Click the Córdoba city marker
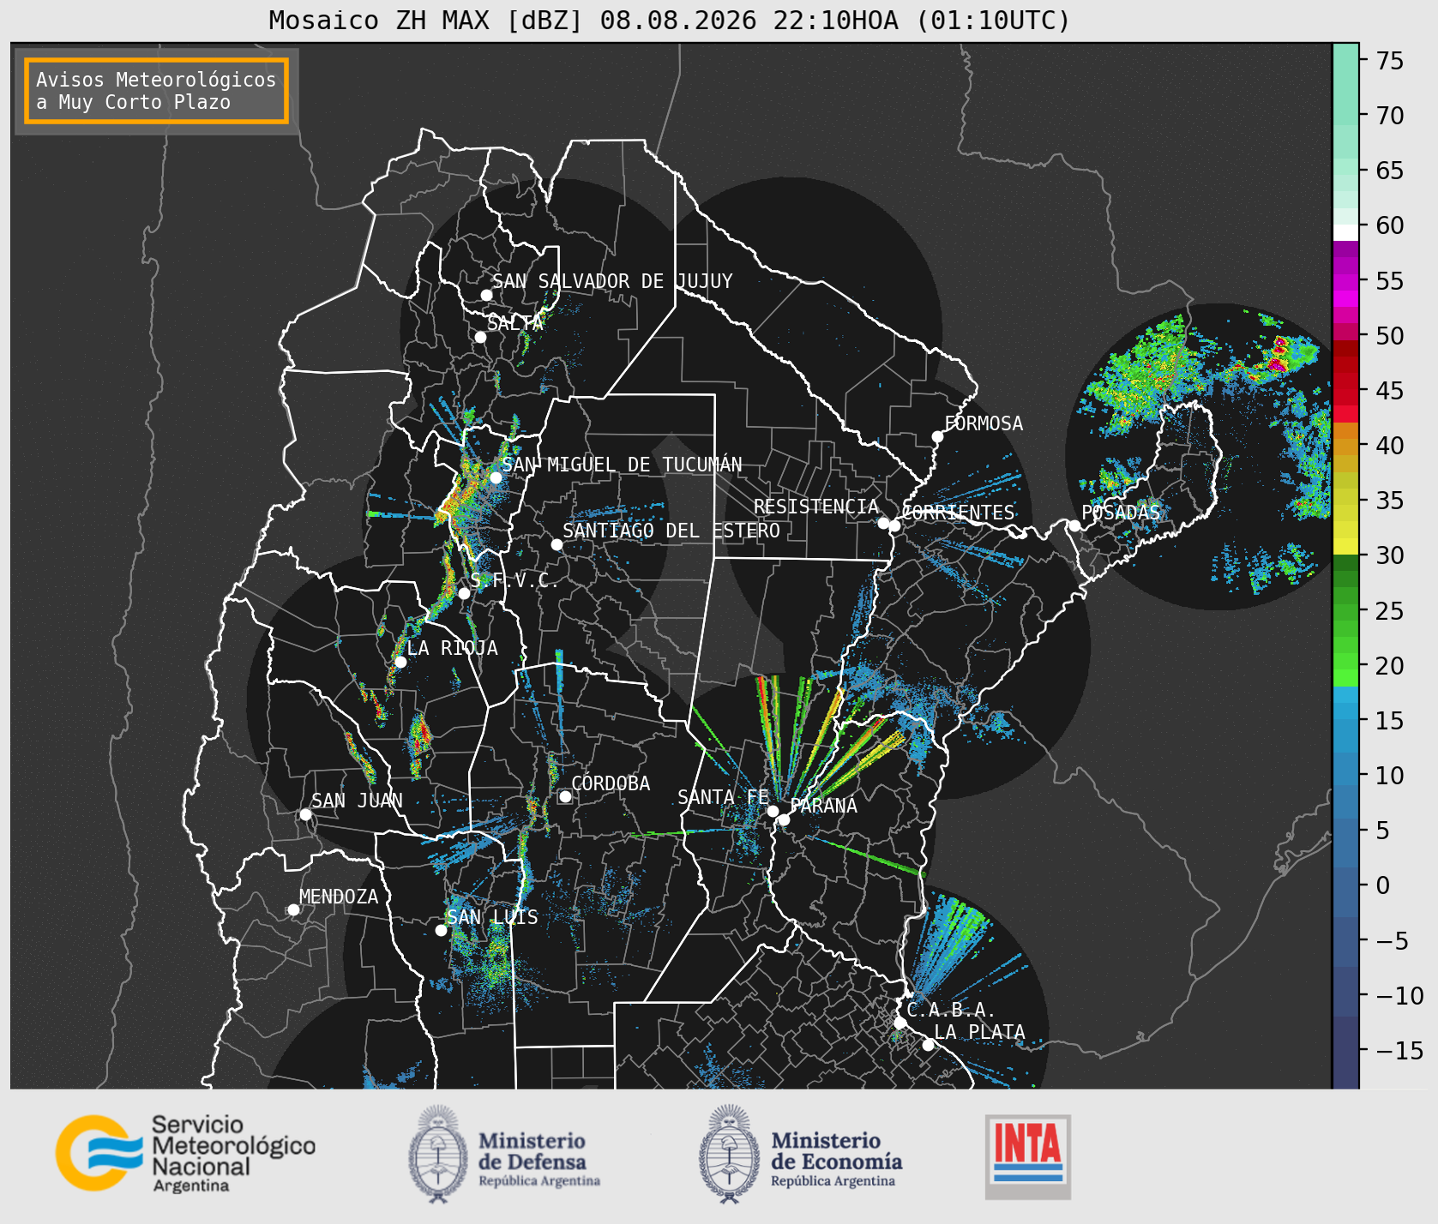 [x=565, y=797]
